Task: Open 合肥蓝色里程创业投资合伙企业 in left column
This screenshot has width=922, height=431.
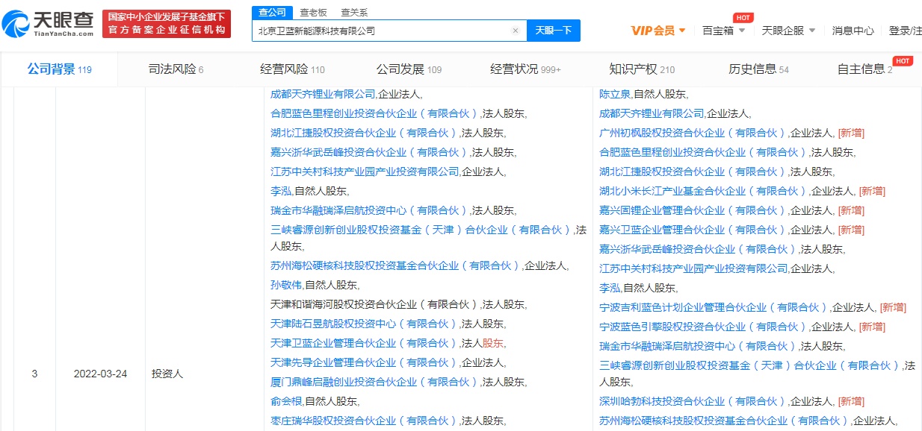Action: (x=375, y=113)
